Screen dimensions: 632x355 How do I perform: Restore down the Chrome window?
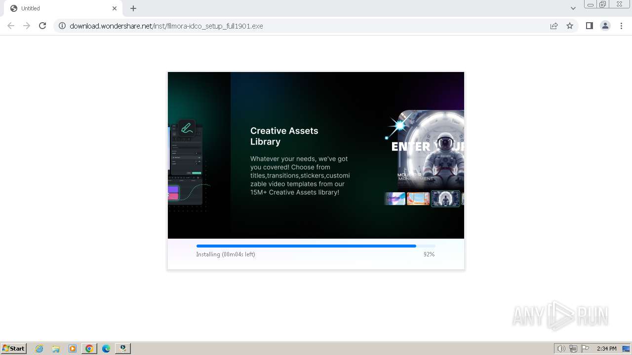[x=603, y=4]
